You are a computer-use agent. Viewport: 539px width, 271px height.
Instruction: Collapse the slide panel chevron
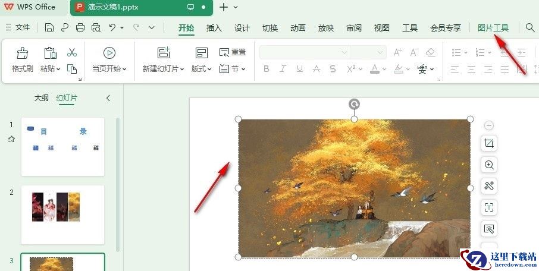click(108, 98)
